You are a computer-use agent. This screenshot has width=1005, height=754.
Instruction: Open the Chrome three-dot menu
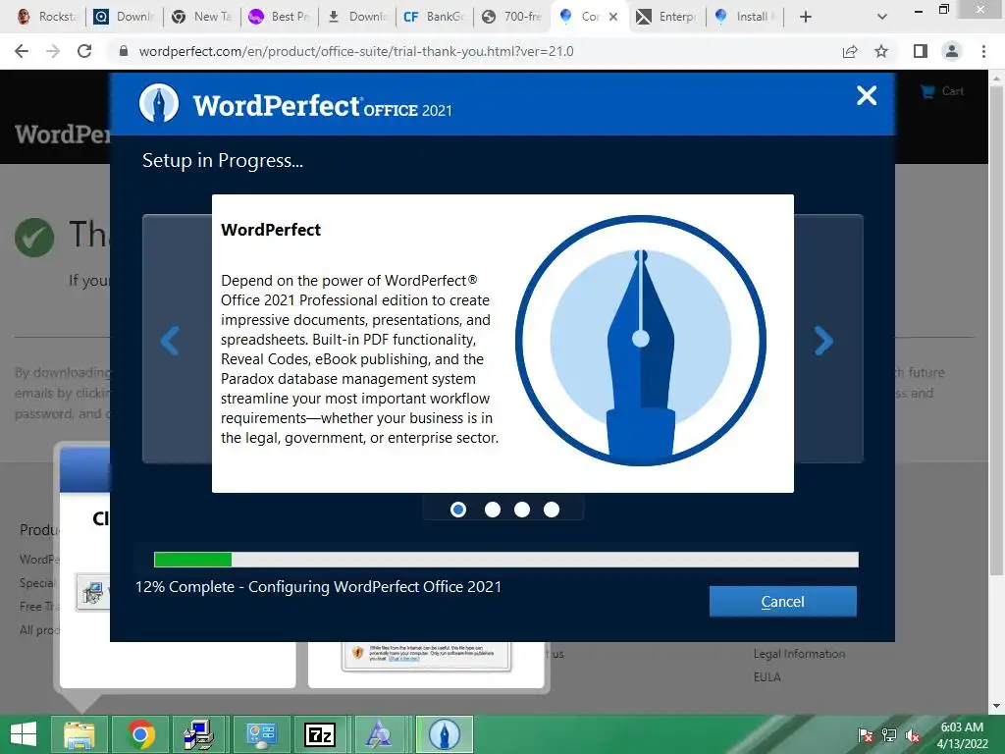(983, 51)
